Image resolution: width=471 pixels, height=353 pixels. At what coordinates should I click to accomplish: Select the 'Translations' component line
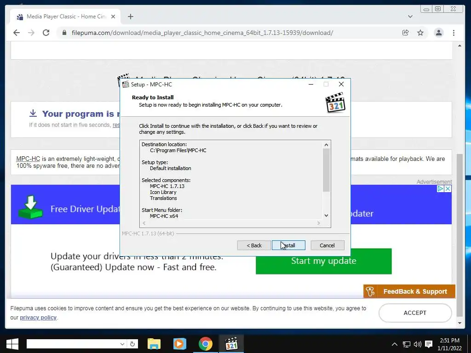[x=163, y=198]
